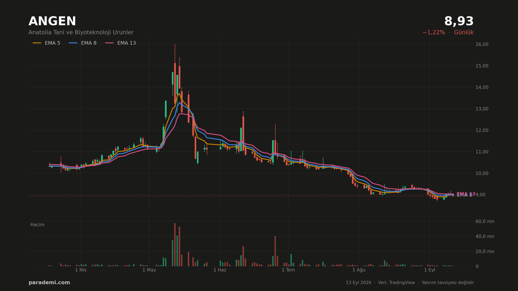Click the '1 Eyl' date axis label

click(430, 270)
